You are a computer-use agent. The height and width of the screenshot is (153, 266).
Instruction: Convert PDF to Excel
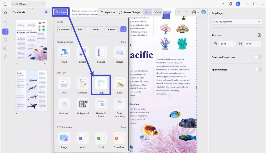[x=101, y=141]
